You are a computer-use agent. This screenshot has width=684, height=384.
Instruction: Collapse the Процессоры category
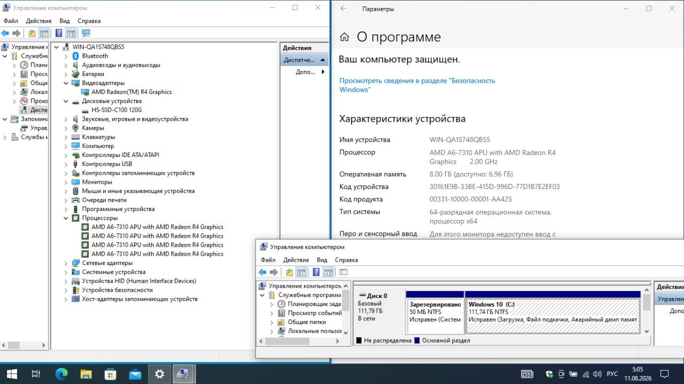(x=66, y=218)
